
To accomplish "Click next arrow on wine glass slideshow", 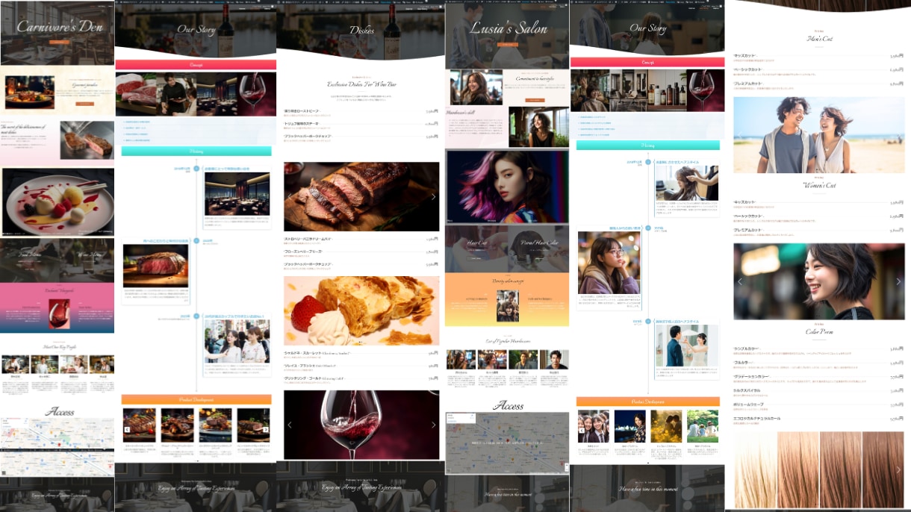I will [x=433, y=425].
